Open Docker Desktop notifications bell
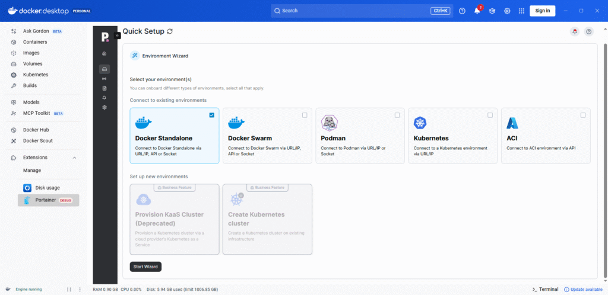This screenshot has height=295, width=608. pyautogui.click(x=477, y=11)
